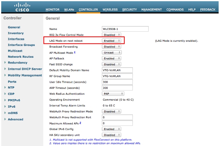The width and height of the screenshot is (220, 146).
Task: Click the 'General' page heading
Action: coord(53,18)
